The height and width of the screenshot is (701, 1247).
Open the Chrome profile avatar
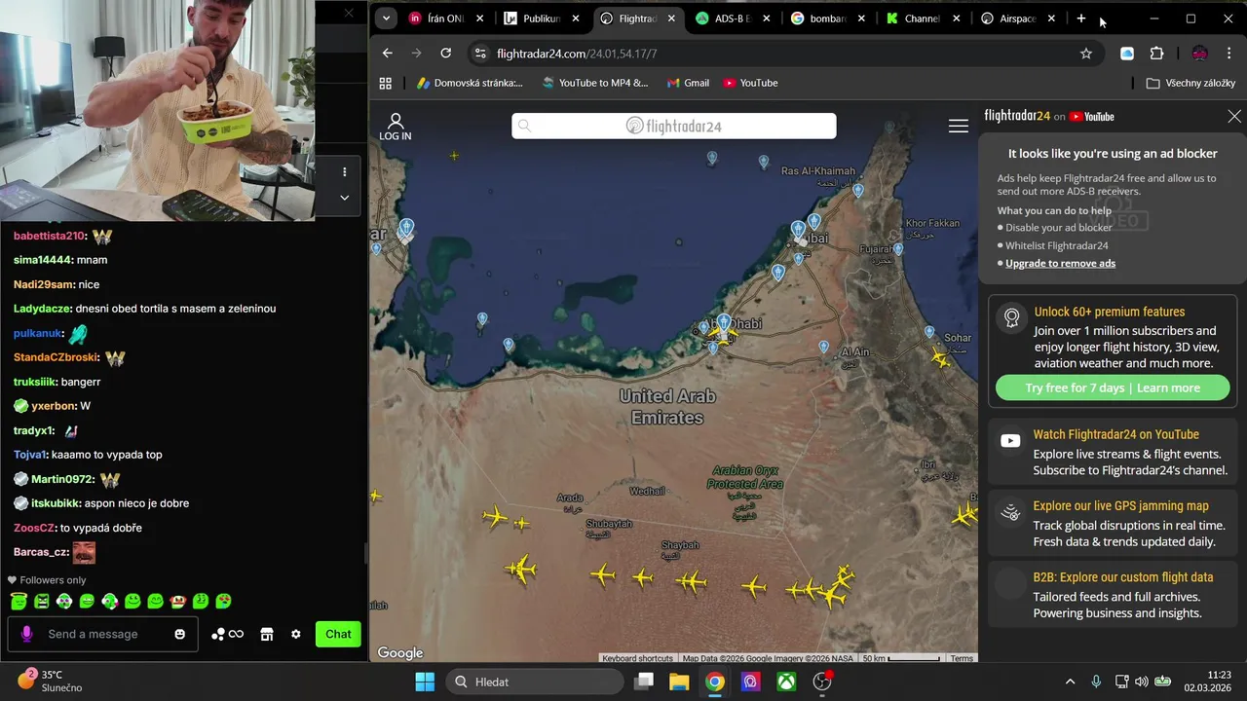(1199, 54)
